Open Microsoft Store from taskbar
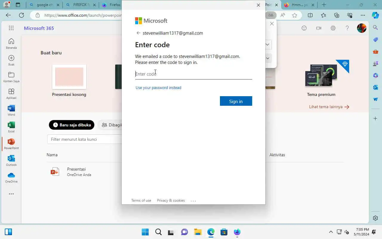 tap(224, 232)
